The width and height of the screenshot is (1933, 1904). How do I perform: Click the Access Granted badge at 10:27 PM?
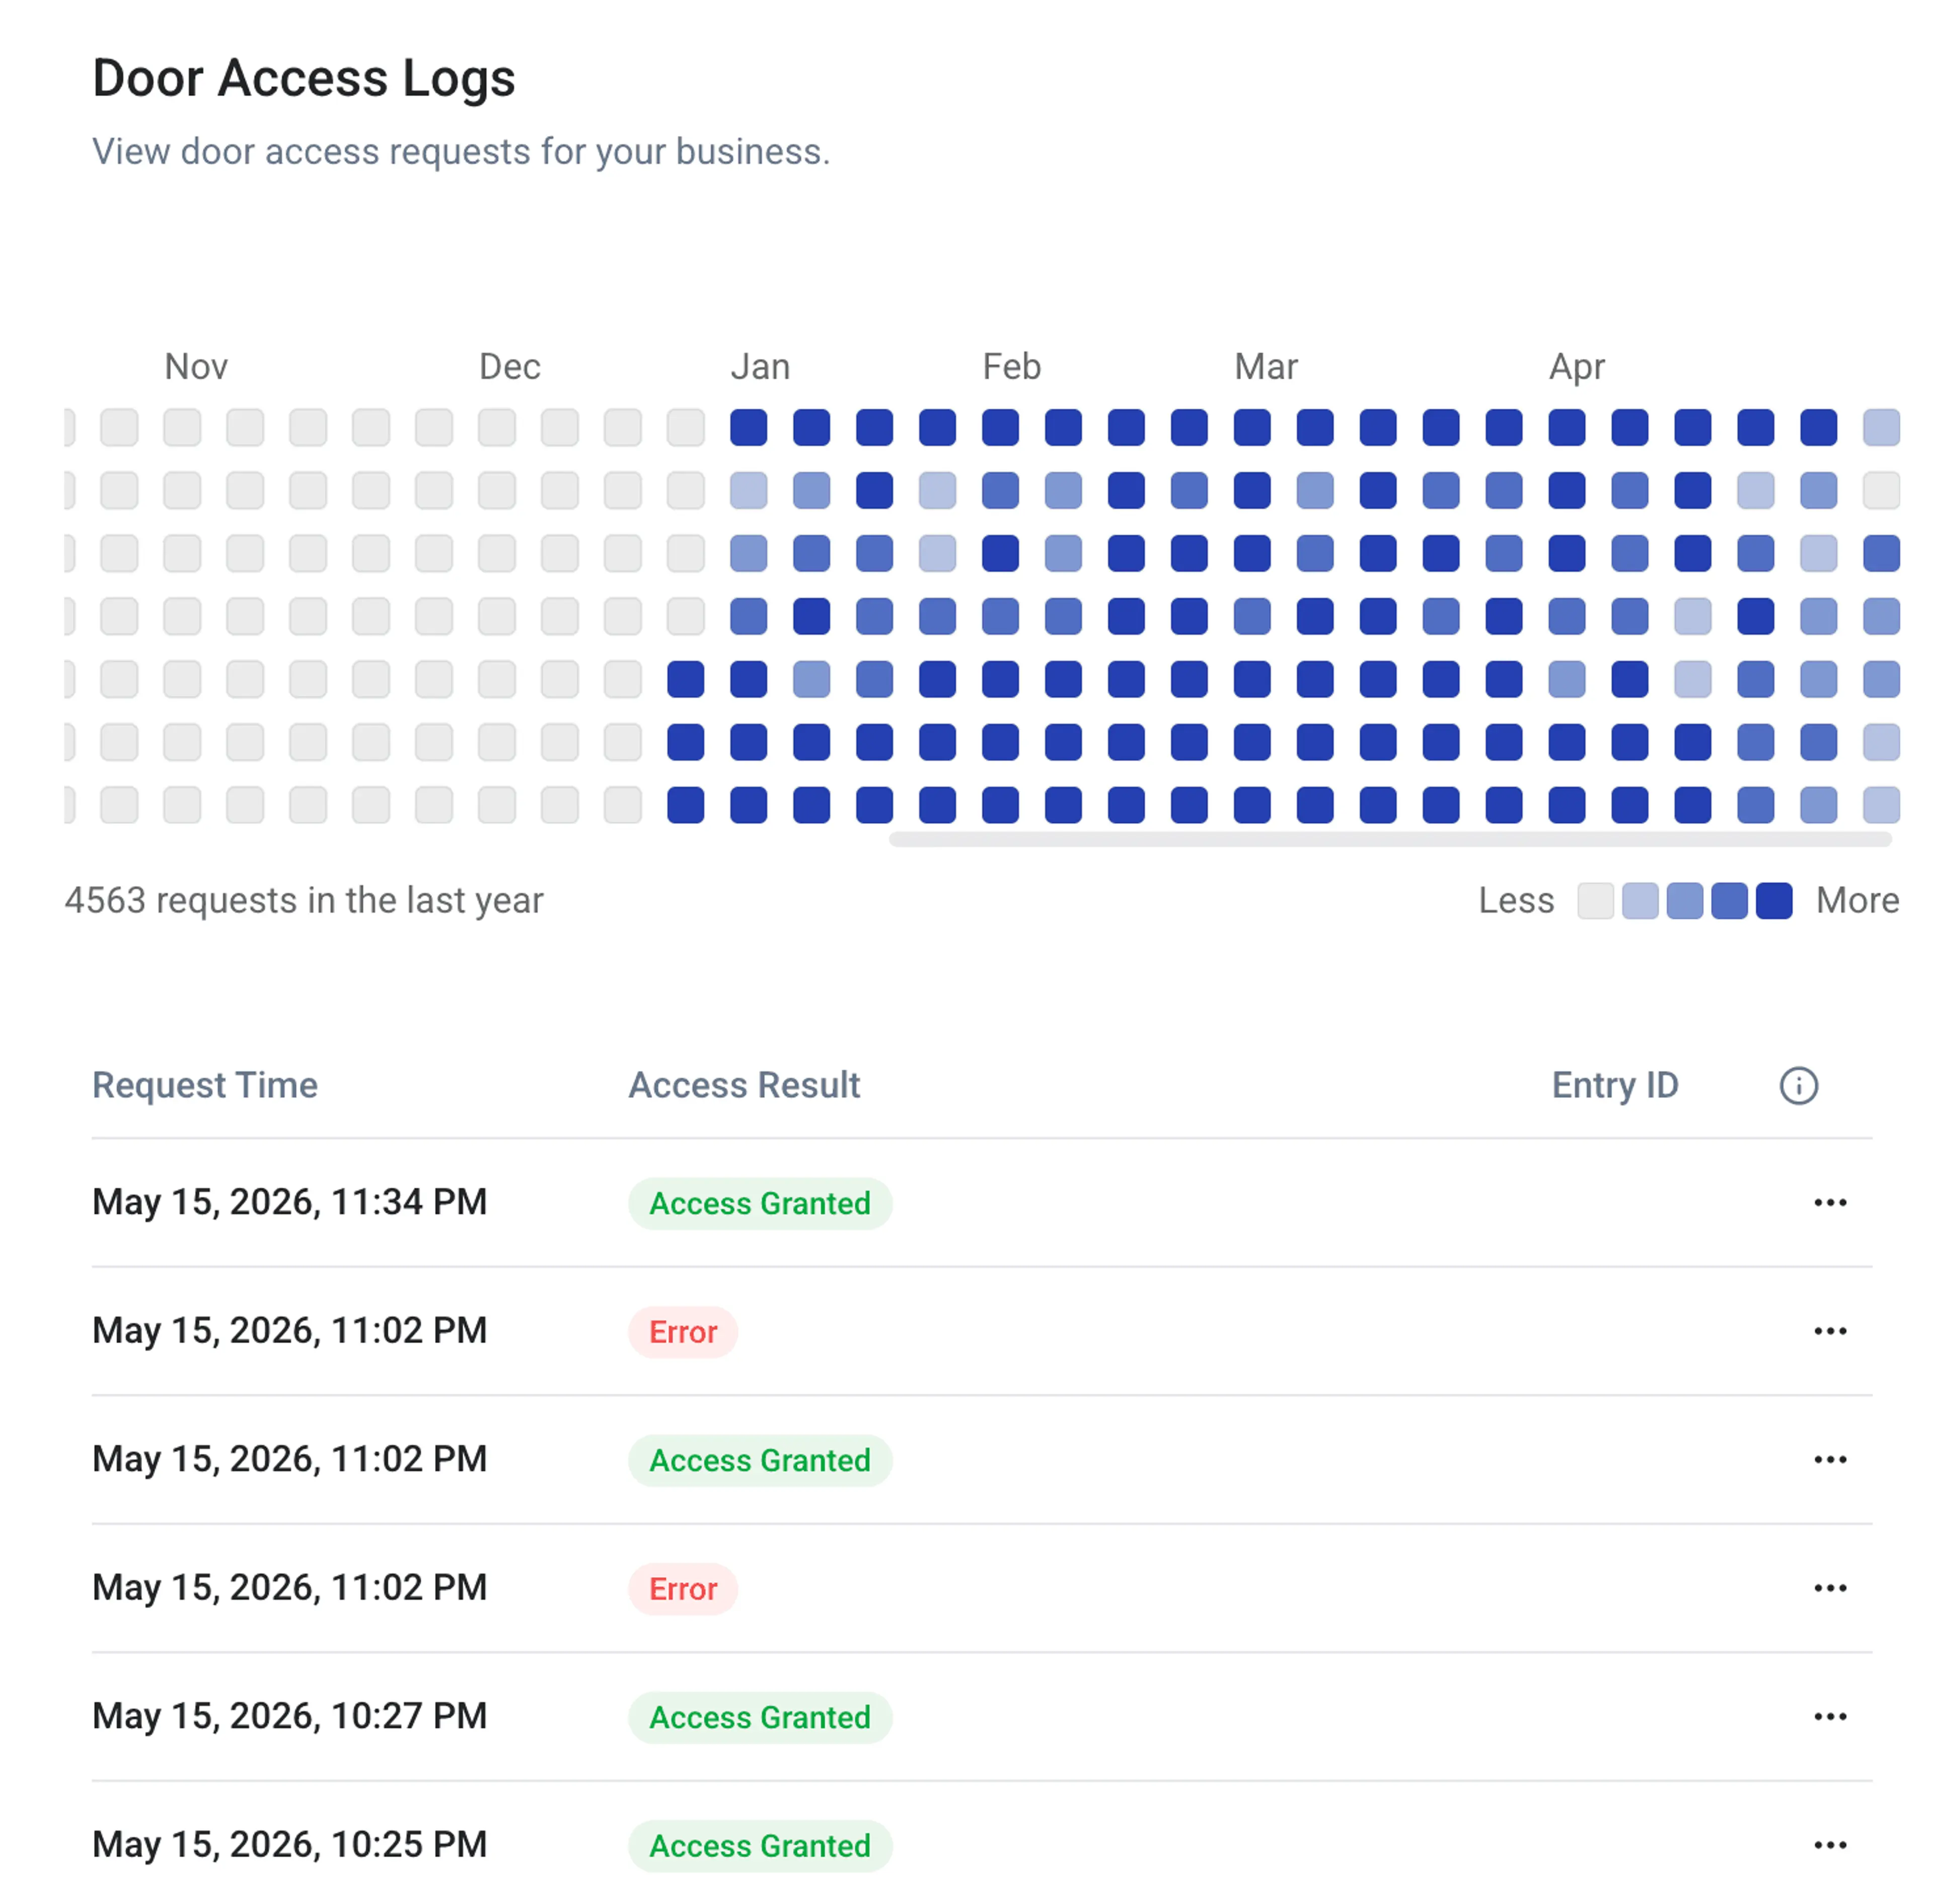click(759, 1717)
